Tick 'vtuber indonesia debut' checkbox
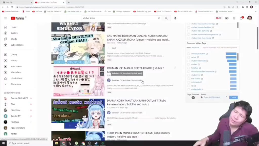 click(189, 27)
